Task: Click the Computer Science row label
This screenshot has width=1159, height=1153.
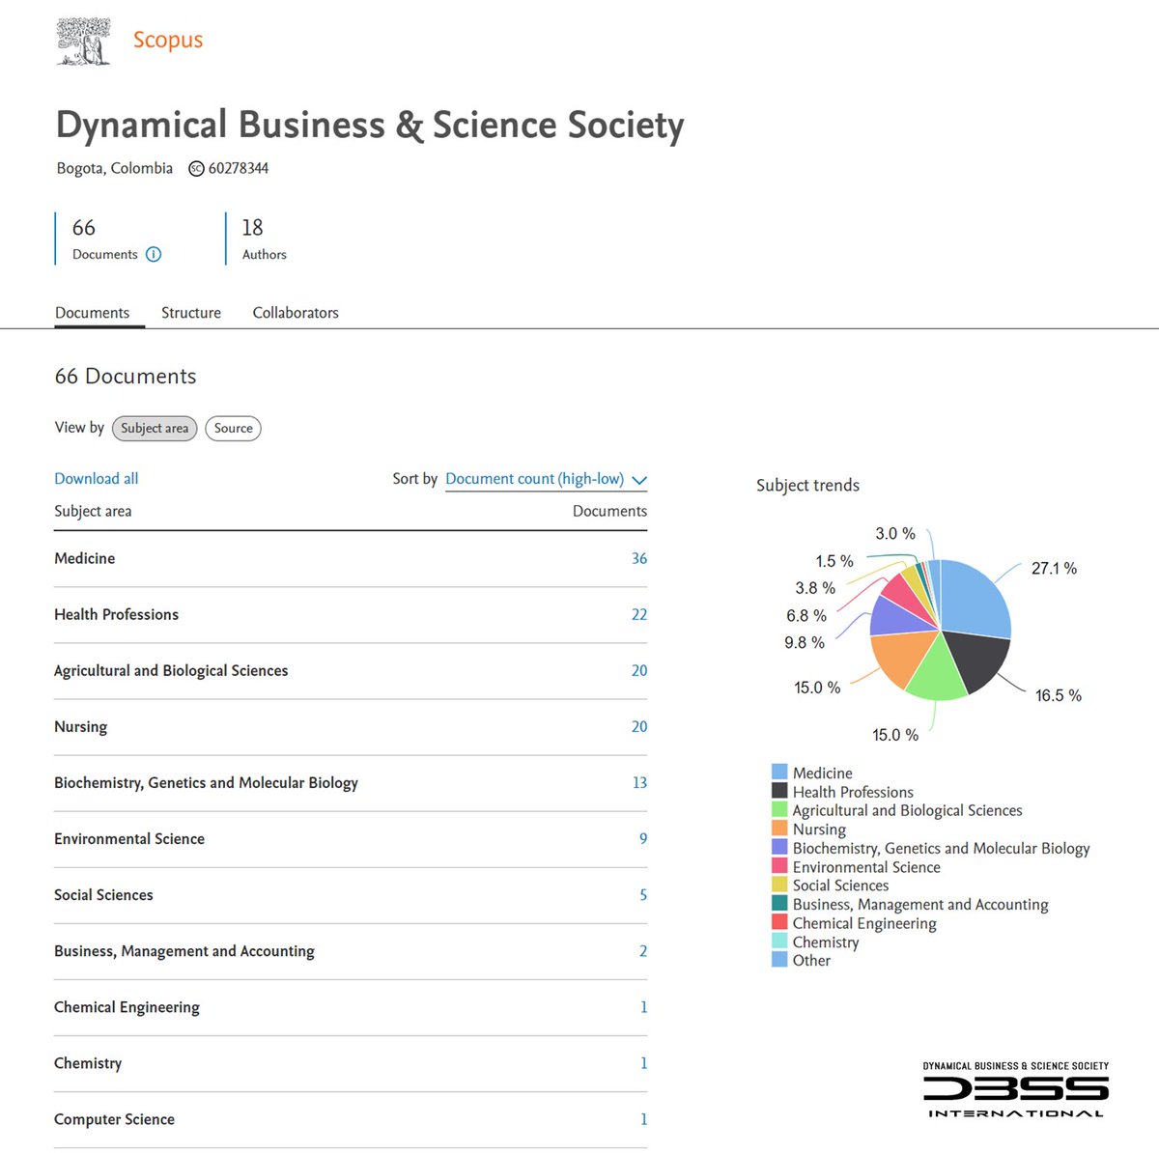Action: point(114,1119)
